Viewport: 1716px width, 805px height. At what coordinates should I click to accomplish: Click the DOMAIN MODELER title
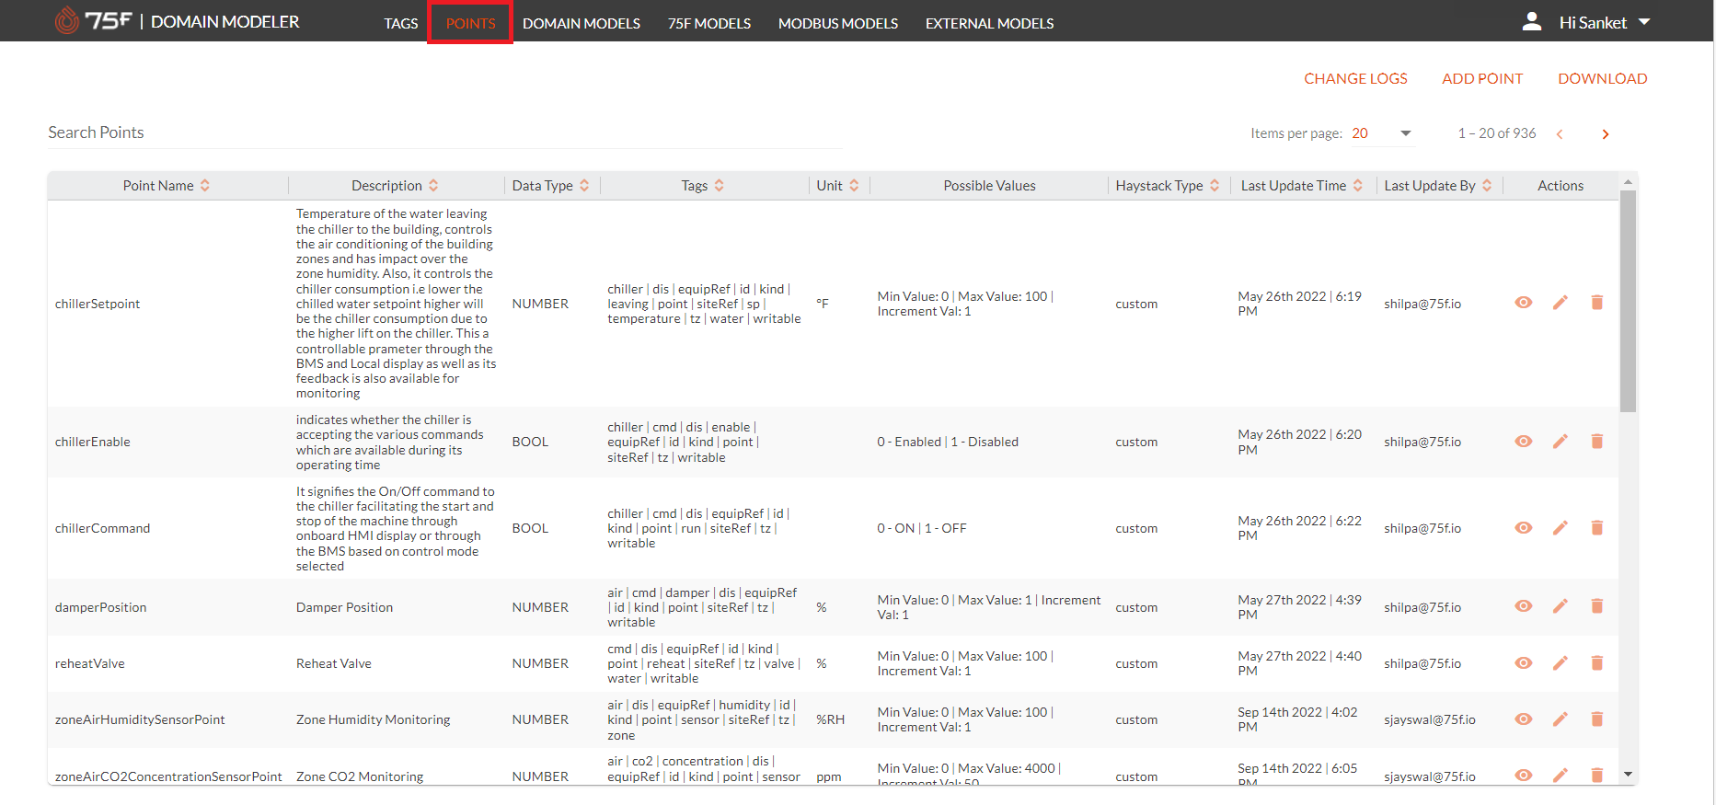tap(225, 22)
